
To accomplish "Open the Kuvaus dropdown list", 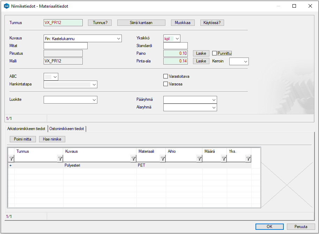I will click(118, 38).
